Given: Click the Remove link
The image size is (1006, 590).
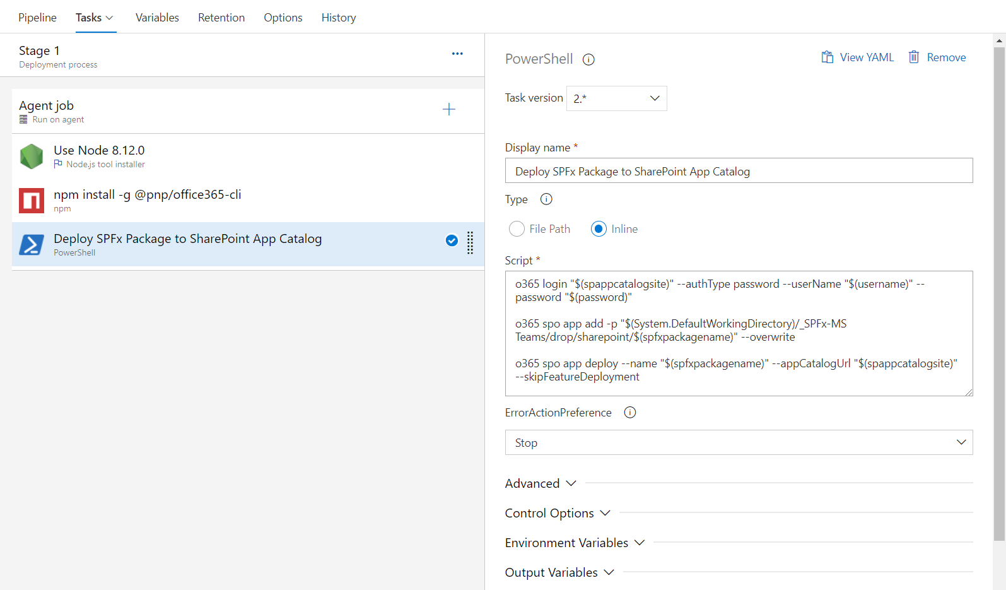Looking at the screenshot, I should pyautogui.click(x=946, y=57).
